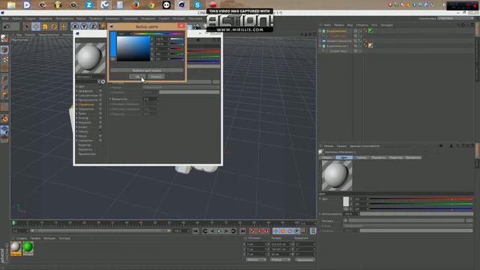Select the Live Selection tool in top toolbar
Screen dimensions: 480x270
tap(27, 27)
